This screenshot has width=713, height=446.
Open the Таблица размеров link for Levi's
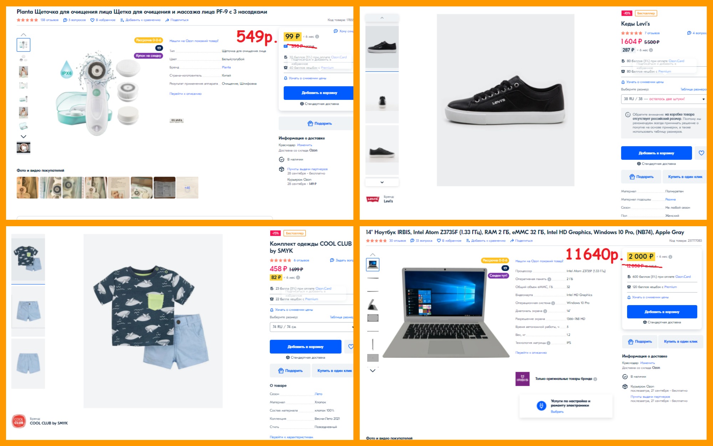pyautogui.click(x=693, y=89)
